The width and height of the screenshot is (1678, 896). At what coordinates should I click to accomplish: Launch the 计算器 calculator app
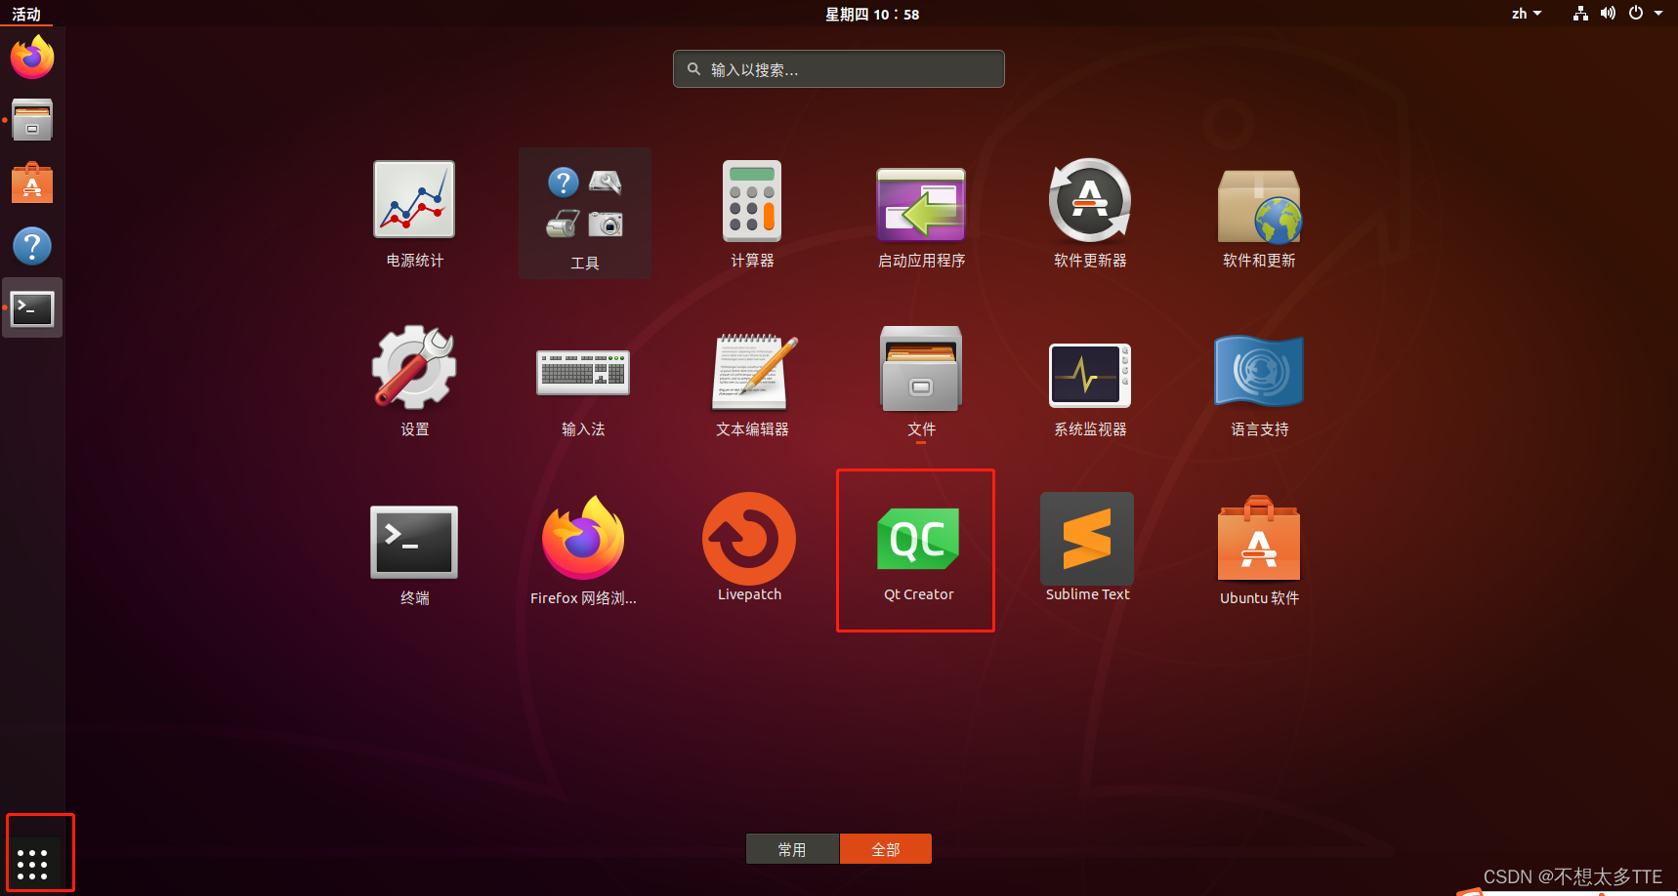(x=752, y=202)
